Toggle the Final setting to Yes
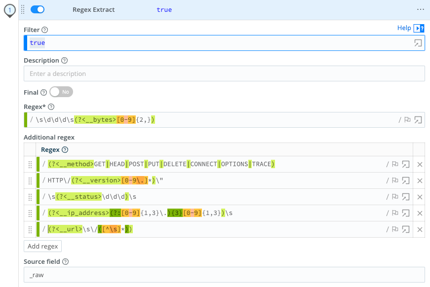Viewport: 430px width, 287px height. click(x=61, y=92)
